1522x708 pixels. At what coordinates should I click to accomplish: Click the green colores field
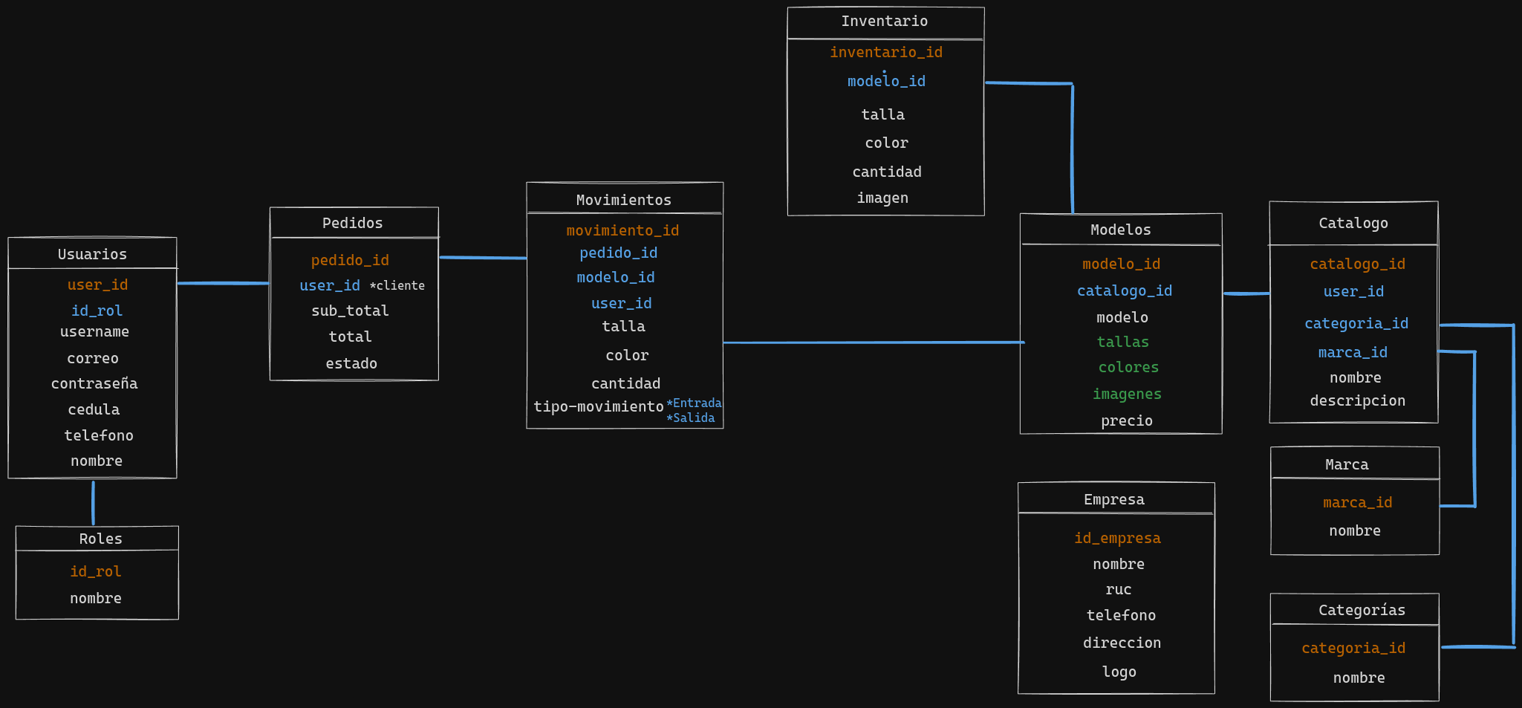tap(1129, 367)
